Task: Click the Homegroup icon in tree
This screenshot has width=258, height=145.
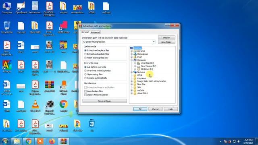Action: [x=135, y=54]
